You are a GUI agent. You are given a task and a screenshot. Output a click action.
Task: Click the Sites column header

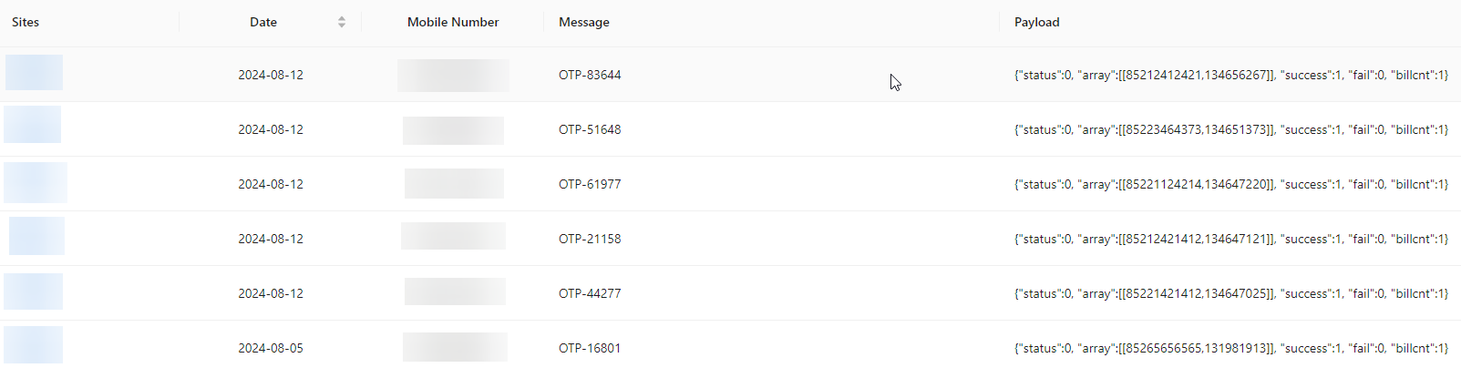pos(26,22)
